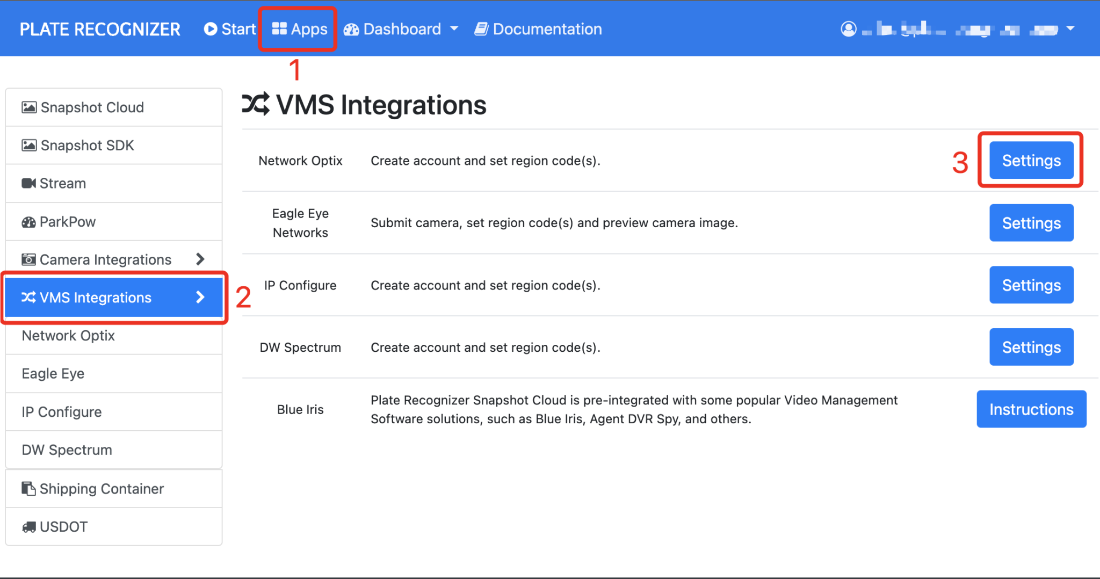Click the shuffle icon beside the page heading

pos(256,104)
